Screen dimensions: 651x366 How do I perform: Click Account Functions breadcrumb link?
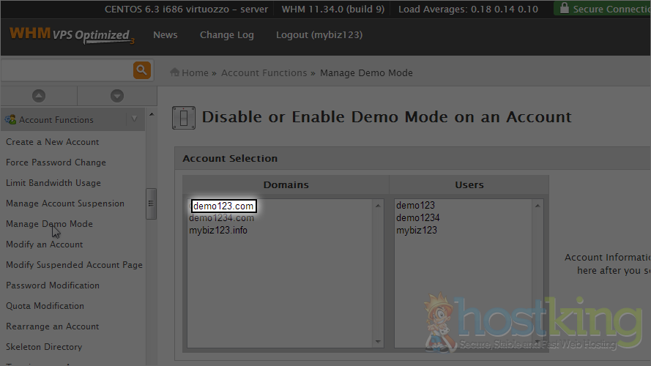pos(264,72)
